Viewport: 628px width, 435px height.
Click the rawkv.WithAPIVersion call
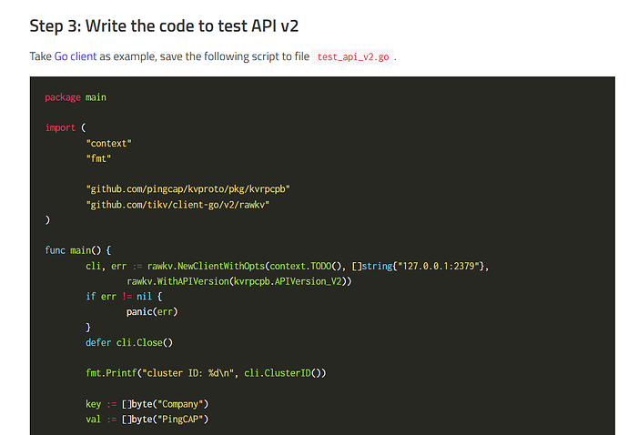239,281
